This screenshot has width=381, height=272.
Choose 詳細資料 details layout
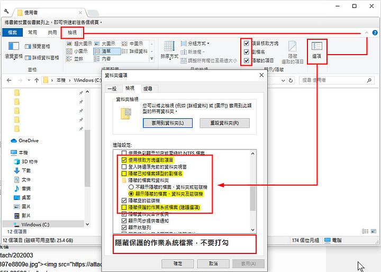coord(134,51)
